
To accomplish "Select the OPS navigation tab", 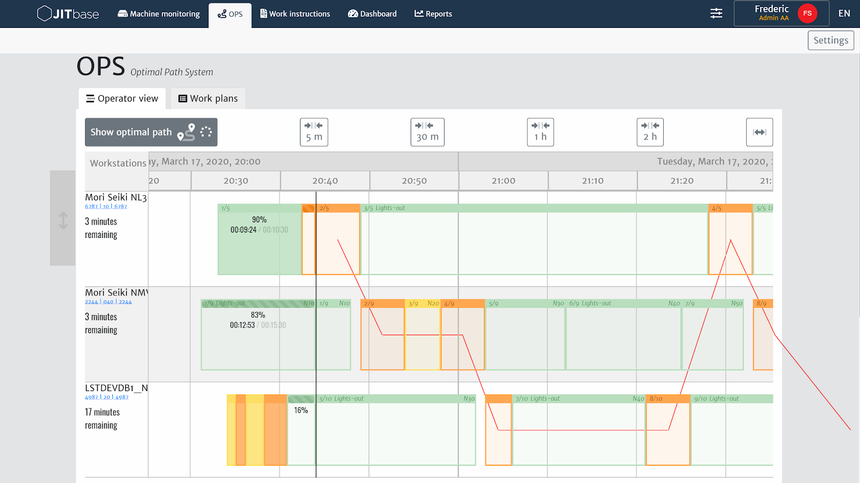I will [230, 15].
